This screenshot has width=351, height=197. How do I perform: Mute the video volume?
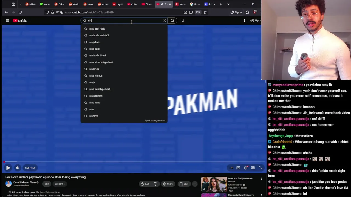pyautogui.click(x=18, y=168)
